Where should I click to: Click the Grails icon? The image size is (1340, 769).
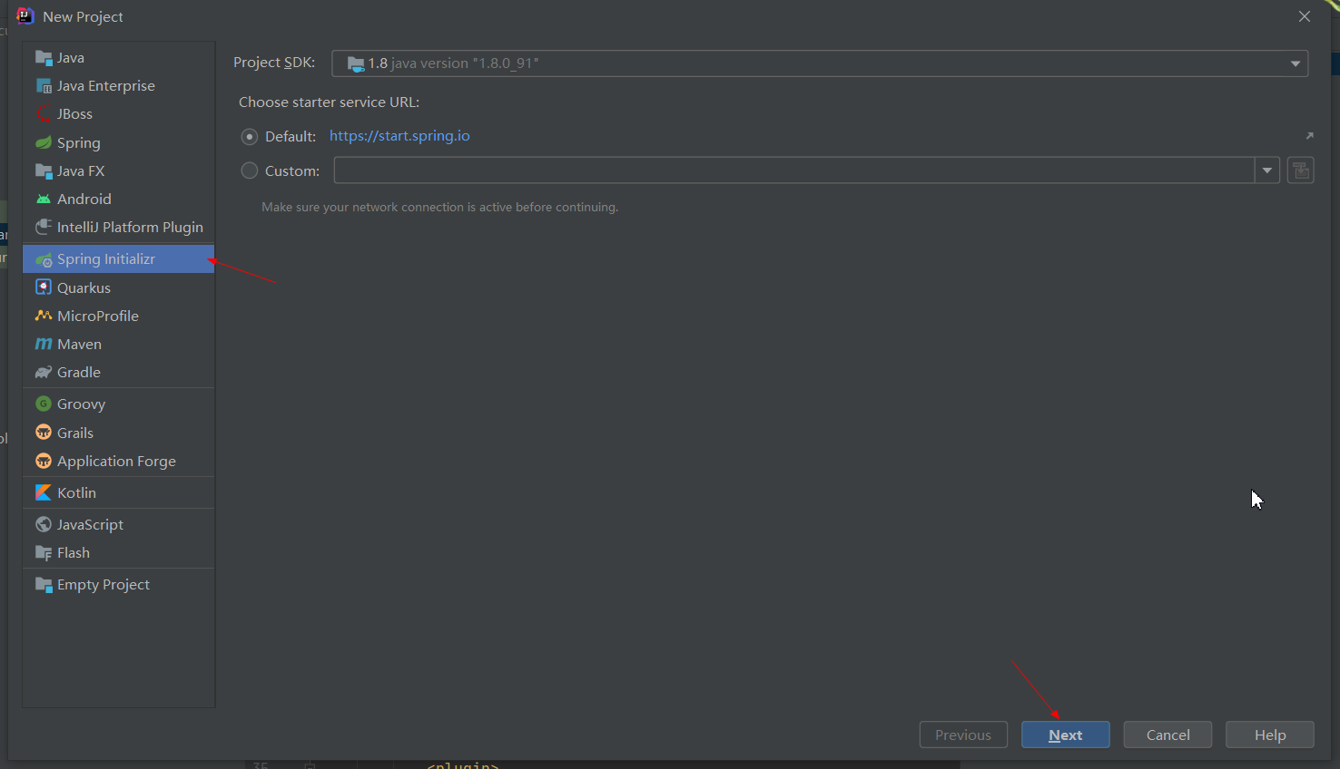pyautogui.click(x=44, y=433)
